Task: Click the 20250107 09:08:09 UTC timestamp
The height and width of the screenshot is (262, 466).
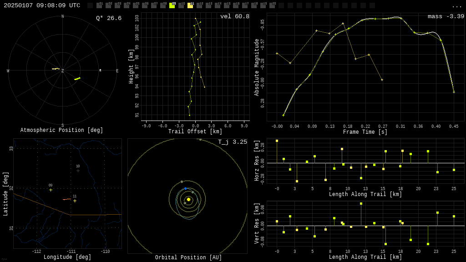Action: tap(42, 5)
